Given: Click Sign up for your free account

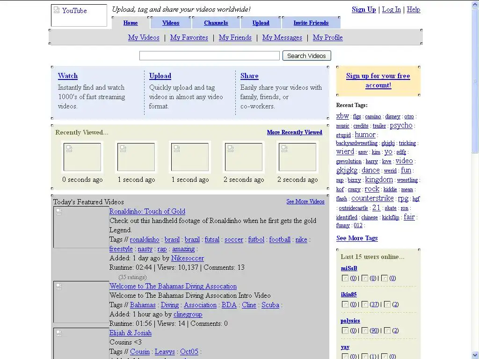Looking at the screenshot, I should click(x=378, y=80).
